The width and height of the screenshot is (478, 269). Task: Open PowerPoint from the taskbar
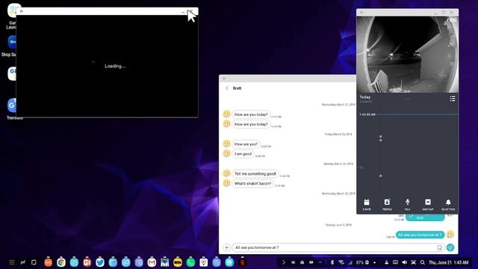[87, 262]
